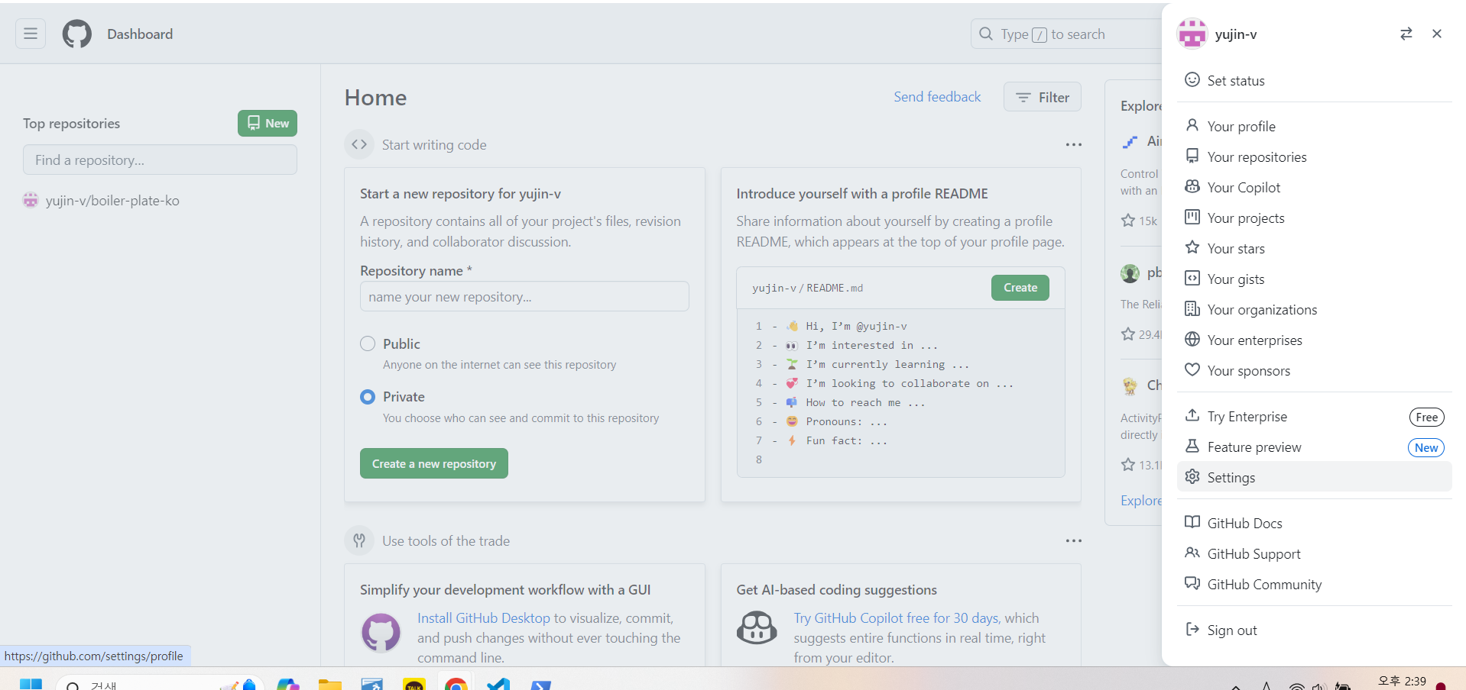This screenshot has width=1466, height=690.
Task: Click the Dashboard title text
Action: (x=140, y=34)
